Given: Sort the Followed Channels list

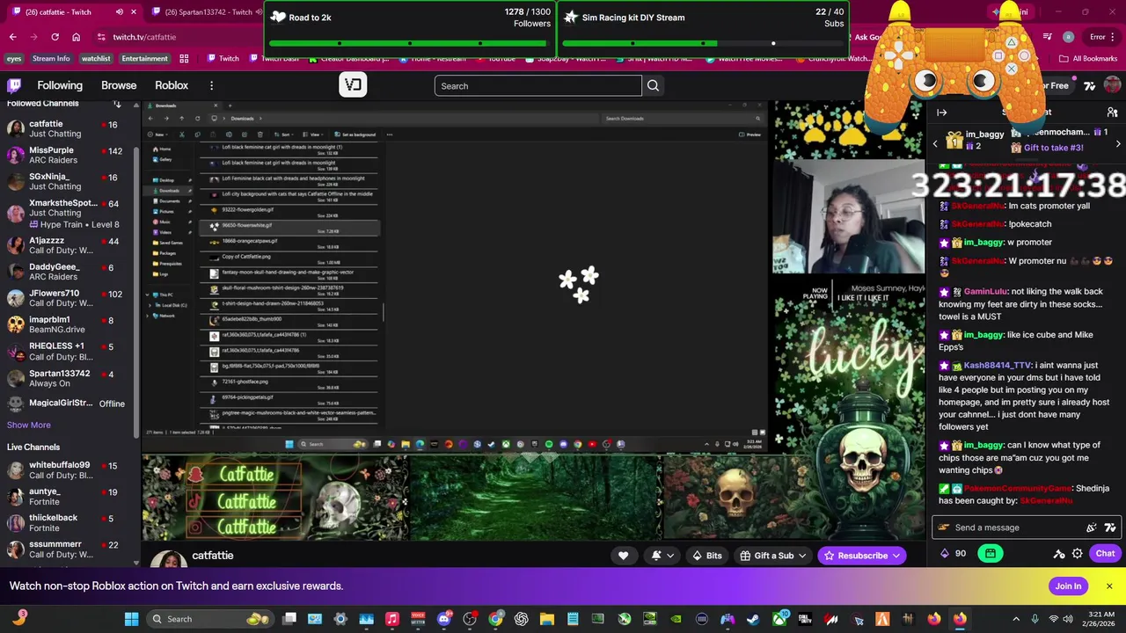Looking at the screenshot, I should pos(117,104).
